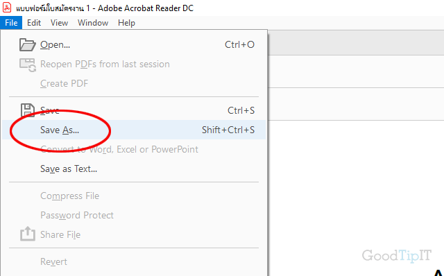This screenshot has height=276, width=444.
Task: Select Password Protect option
Action: [134, 215]
